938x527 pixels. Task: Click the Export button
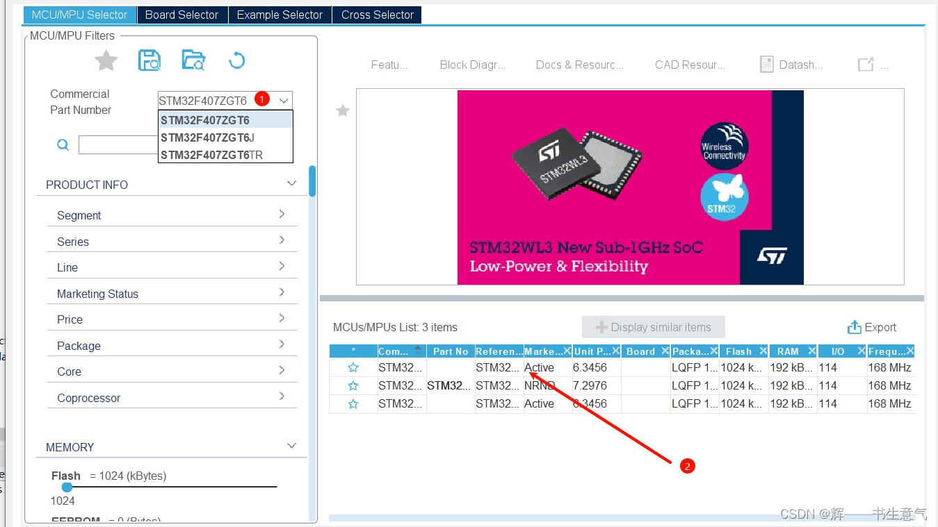tap(872, 327)
